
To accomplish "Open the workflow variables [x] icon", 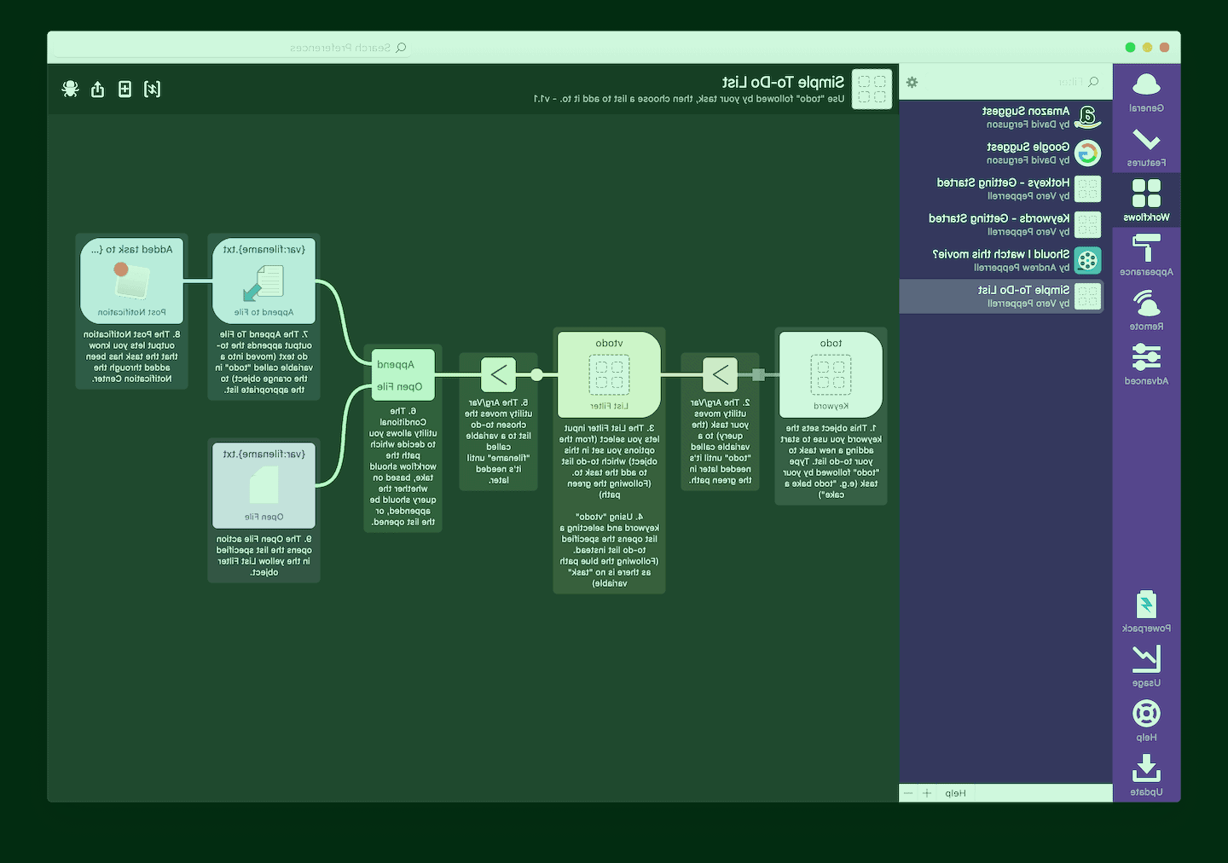I will (153, 89).
